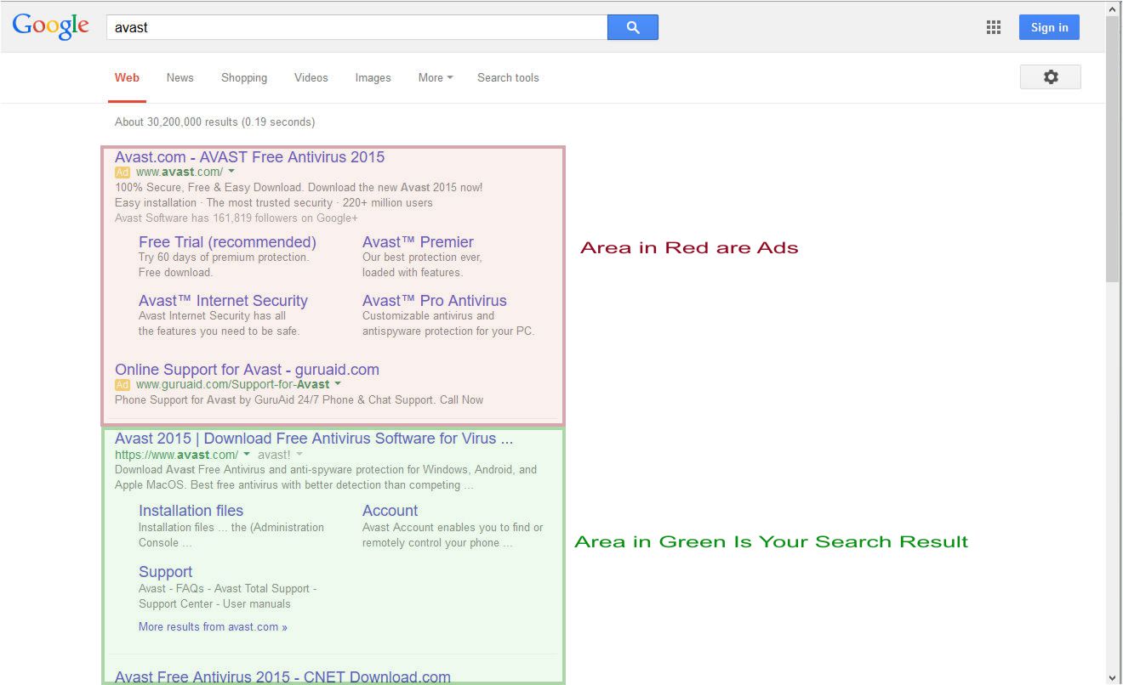Click the scrollbar up arrow
Screen dimensions: 1123x685
click(1114, 8)
